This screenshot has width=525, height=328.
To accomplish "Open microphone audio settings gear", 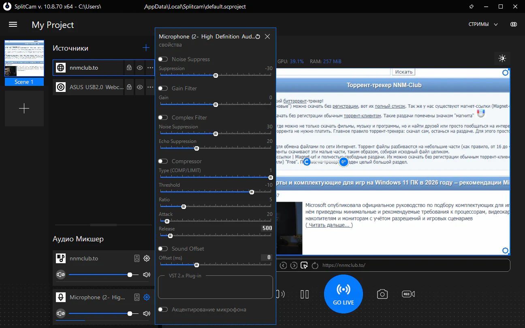I will [147, 297].
